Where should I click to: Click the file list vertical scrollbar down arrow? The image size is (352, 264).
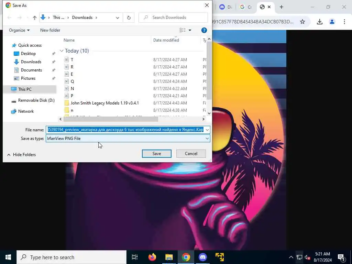point(209,113)
